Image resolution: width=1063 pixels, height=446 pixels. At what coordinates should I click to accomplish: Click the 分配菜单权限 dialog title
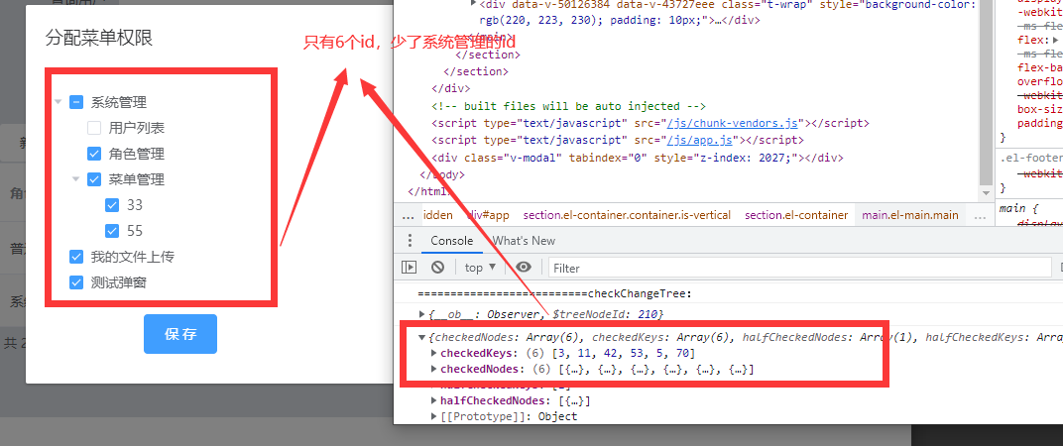[99, 38]
